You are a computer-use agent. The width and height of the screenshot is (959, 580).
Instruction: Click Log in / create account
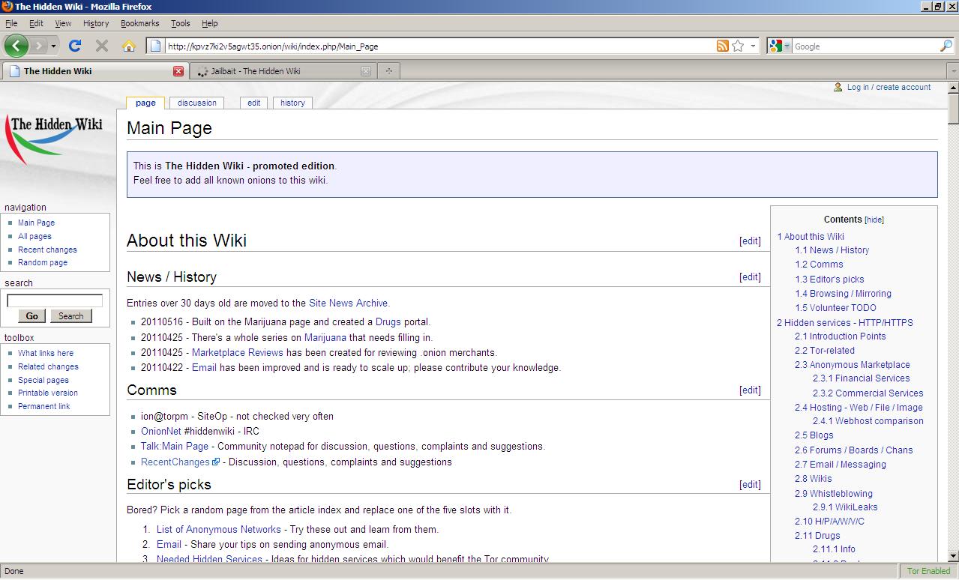pyautogui.click(x=889, y=87)
